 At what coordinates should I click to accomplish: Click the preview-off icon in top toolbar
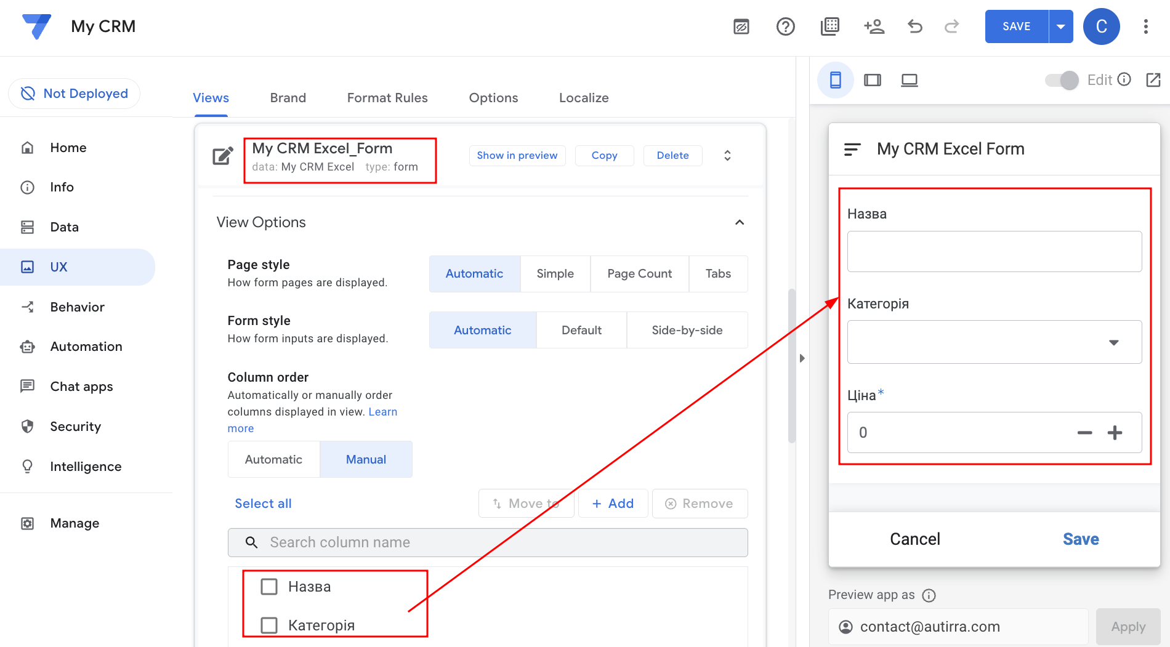click(741, 26)
